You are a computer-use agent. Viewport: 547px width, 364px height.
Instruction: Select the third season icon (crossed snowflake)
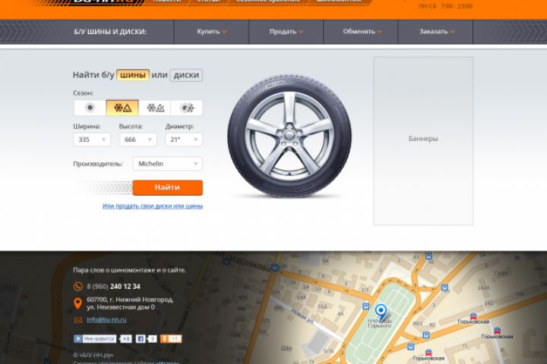click(x=154, y=108)
